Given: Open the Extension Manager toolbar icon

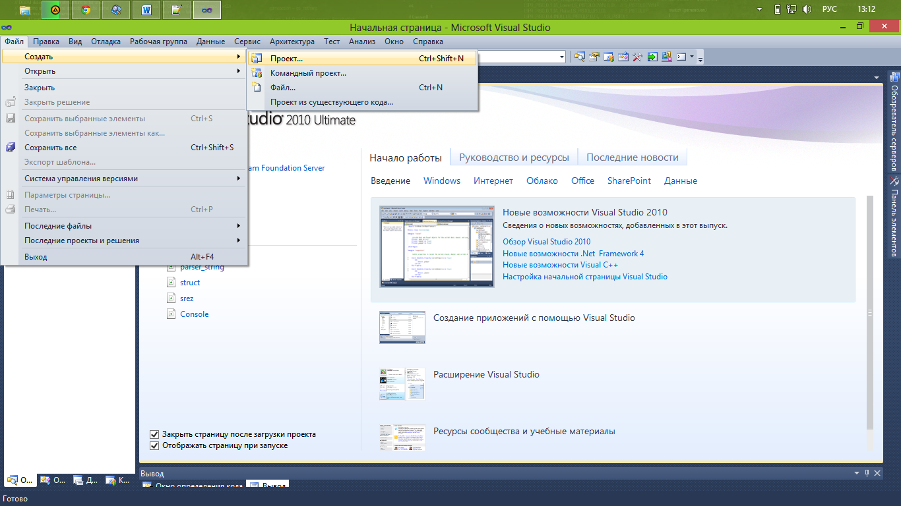Looking at the screenshot, I should click(667, 57).
